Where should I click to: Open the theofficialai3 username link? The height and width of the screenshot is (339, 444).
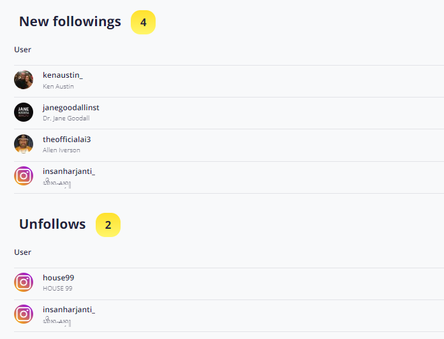click(x=66, y=140)
